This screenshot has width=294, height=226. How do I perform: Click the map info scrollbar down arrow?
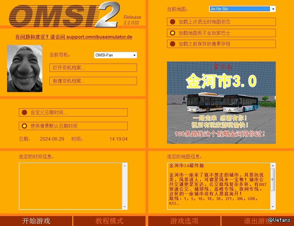tap(273, 207)
